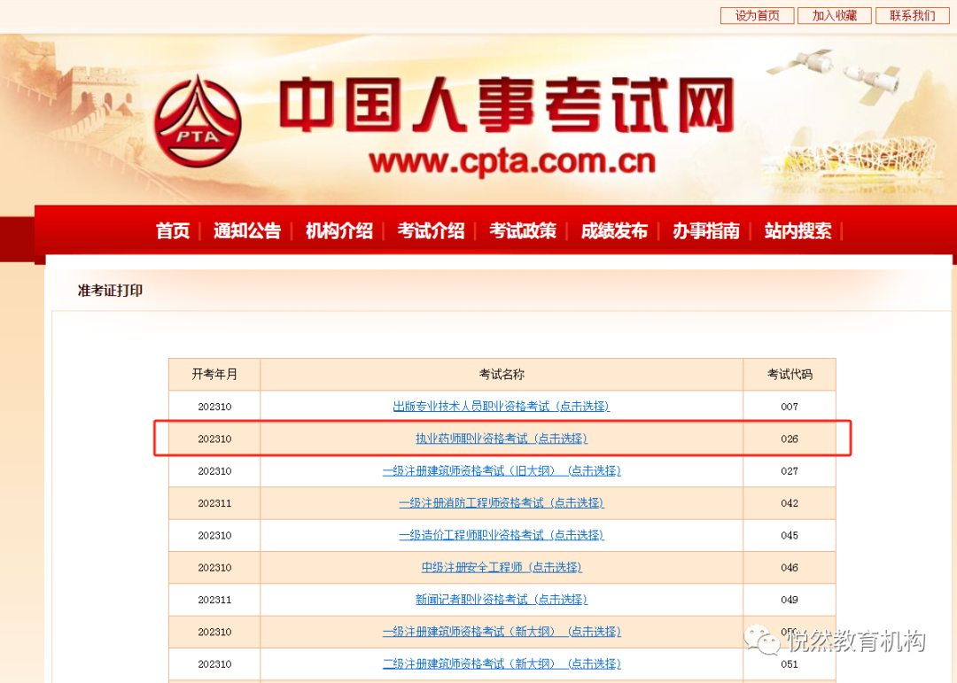This screenshot has width=957, height=683.
Task: Open the 通知公告 menu item
Action: click(247, 231)
